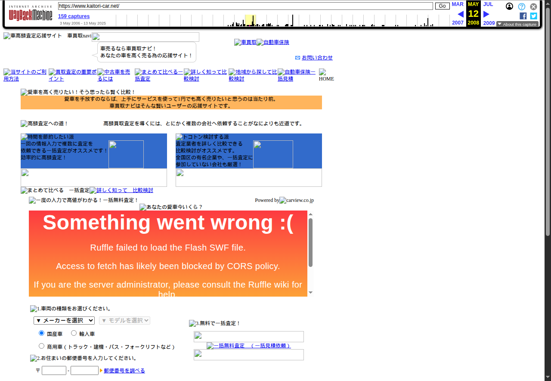This screenshot has width=551, height=381.
Task: Click the Flash error frame scrollbar
Action: click(x=310, y=242)
